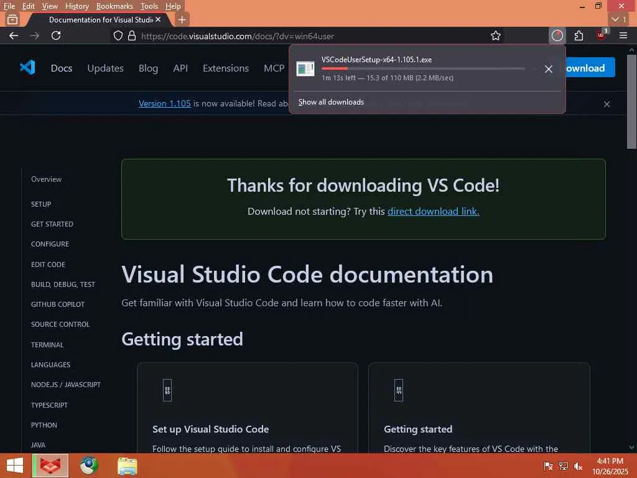Image resolution: width=637 pixels, height=478 pixels.
Task: Open the Help menu
Action: [x=173, y=6]
